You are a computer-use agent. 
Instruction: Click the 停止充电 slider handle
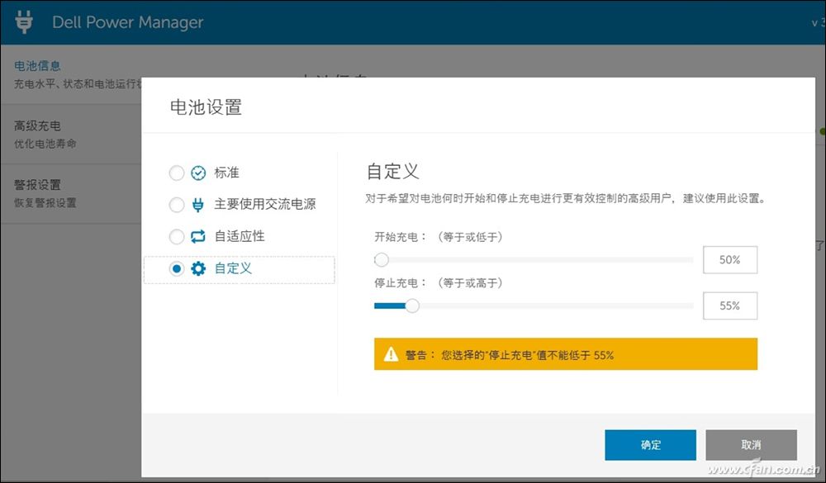[411, 305]
